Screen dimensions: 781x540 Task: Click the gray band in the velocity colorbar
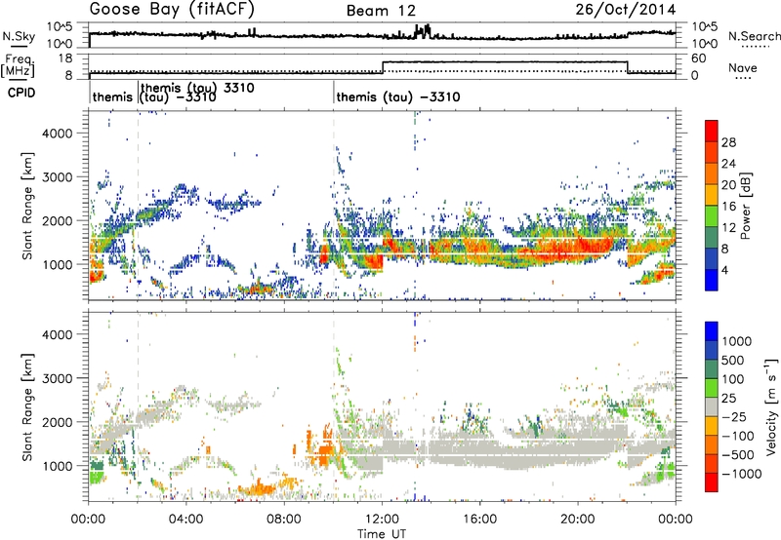tap(712, 406)
